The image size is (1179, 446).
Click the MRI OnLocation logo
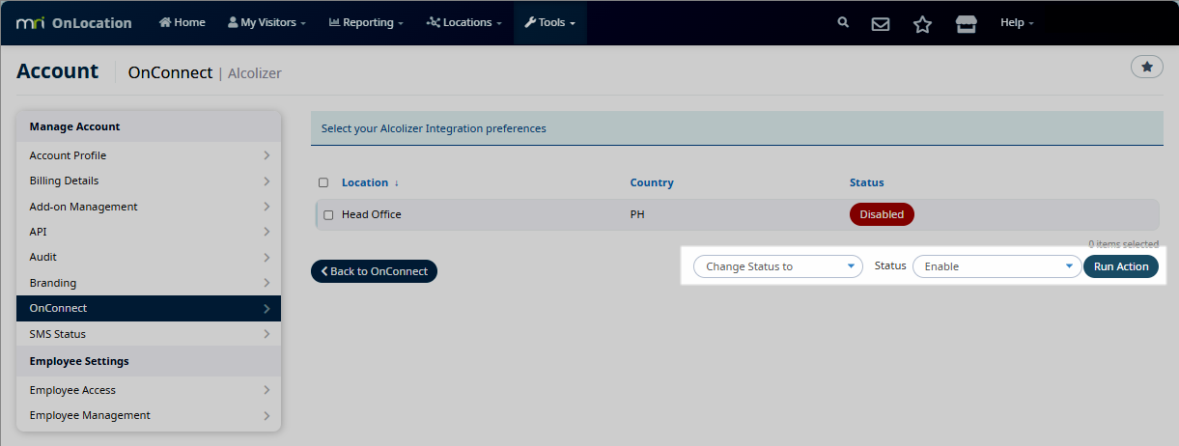(74, 23)
